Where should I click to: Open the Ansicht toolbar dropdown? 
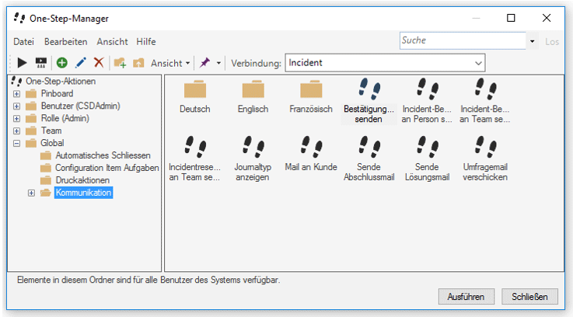(x=171, y=63)
